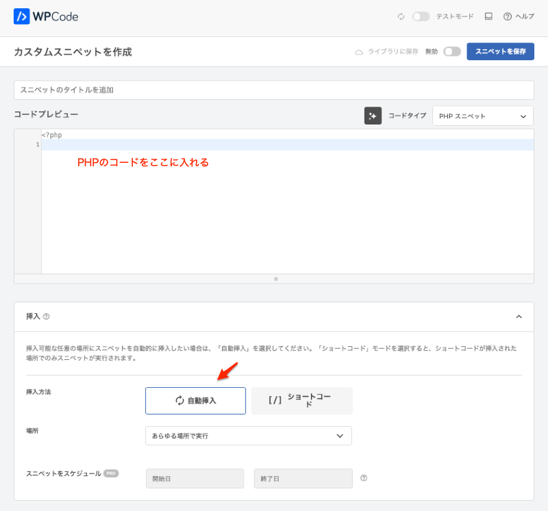Viewport: 548px width, 511px height.
Task: Open the PHP スニペット code type dropdown
Action: pos(483,116)
